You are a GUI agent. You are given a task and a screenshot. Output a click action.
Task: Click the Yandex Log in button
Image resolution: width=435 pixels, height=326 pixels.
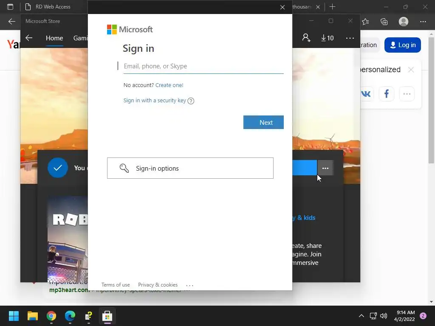pos(403,45)
